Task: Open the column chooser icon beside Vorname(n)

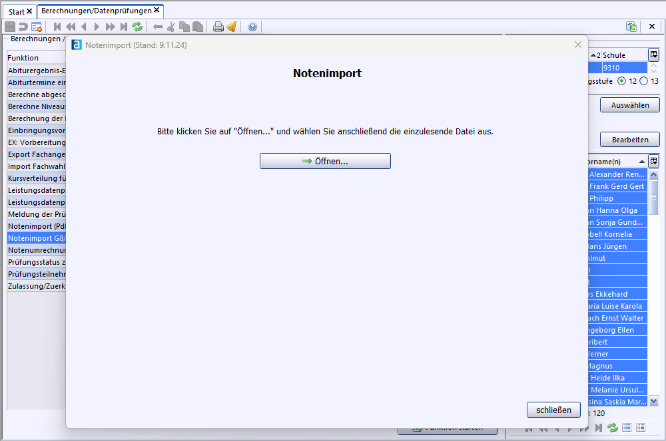Action: pyautogui.click(x=654, y=161)
